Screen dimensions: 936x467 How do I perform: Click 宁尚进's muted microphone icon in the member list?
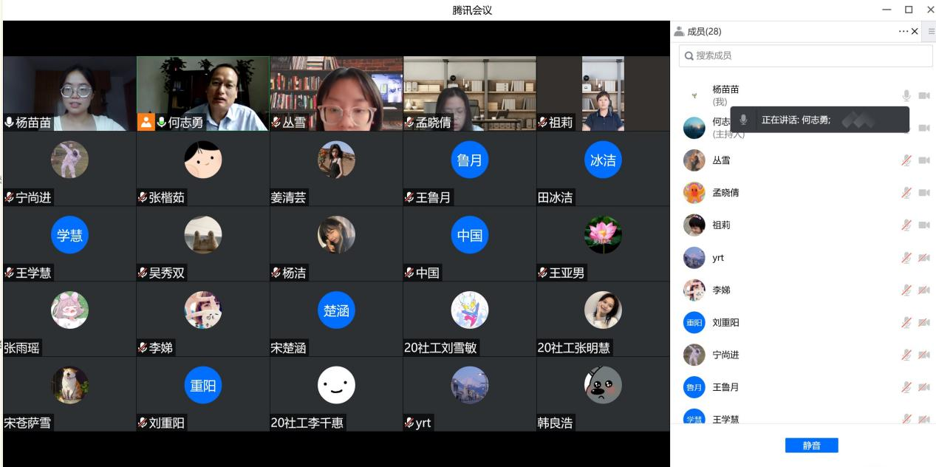(906, 355)
